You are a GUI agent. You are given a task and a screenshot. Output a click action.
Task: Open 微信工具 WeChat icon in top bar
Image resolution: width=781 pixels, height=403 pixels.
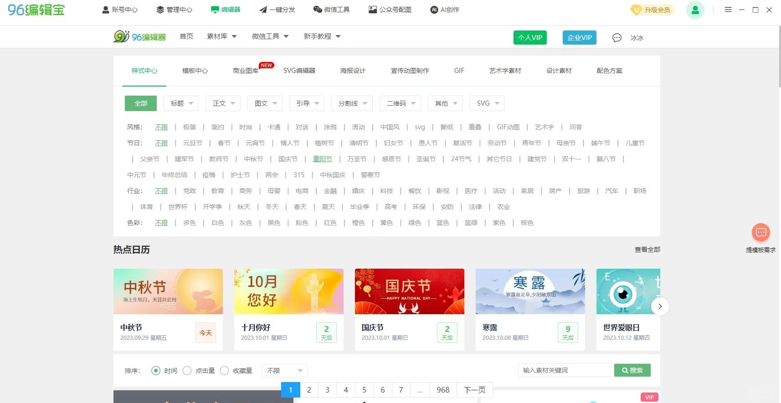(x=318, y=10)
